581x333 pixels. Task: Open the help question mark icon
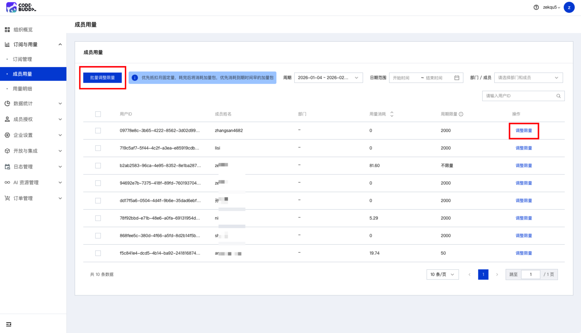point(536,7)
